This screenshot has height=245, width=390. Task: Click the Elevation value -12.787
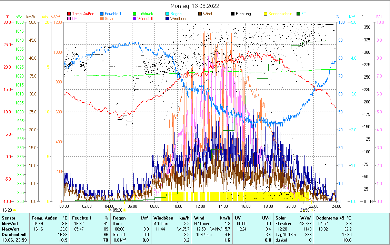pos(305,224)
